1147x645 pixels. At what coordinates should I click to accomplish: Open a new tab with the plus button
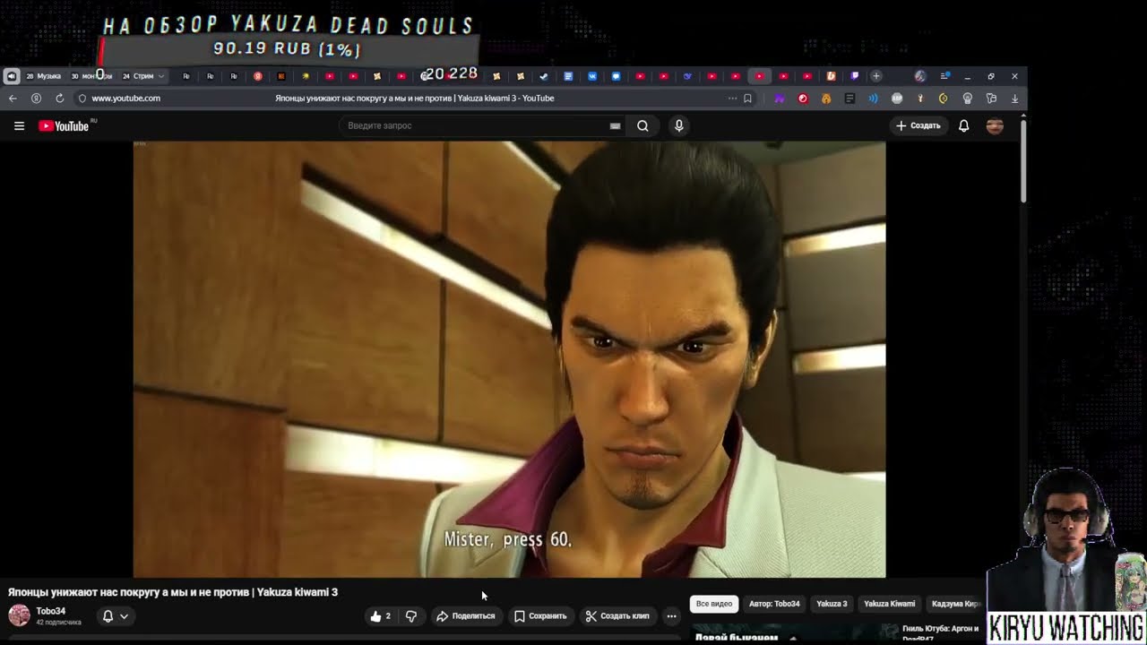coord(876,76)
